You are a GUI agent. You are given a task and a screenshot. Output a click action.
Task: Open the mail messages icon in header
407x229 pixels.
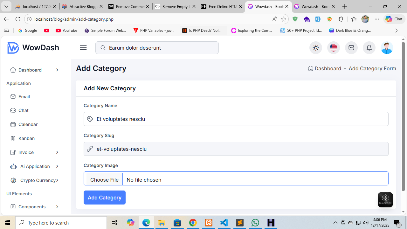tap(351, 48)
